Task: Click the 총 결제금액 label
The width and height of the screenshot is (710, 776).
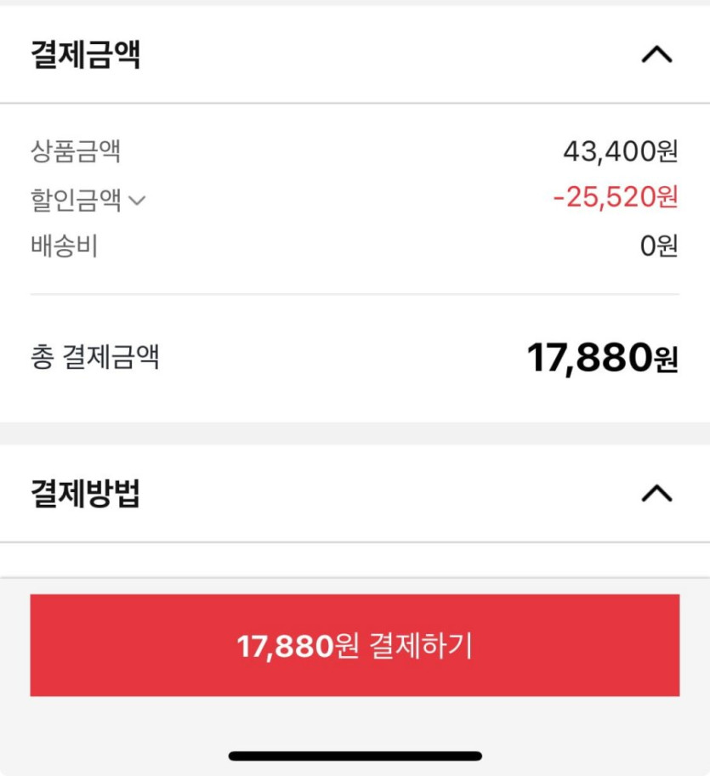Action: point(95,358)
